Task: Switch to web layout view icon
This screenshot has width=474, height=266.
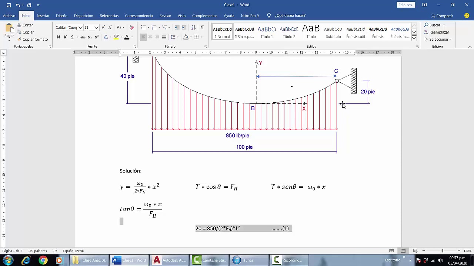Action: tap(415, 251)
